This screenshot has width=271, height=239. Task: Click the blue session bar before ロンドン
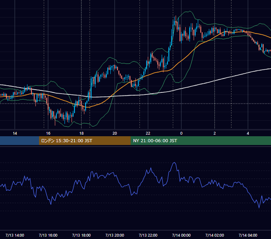pos(20,141)
